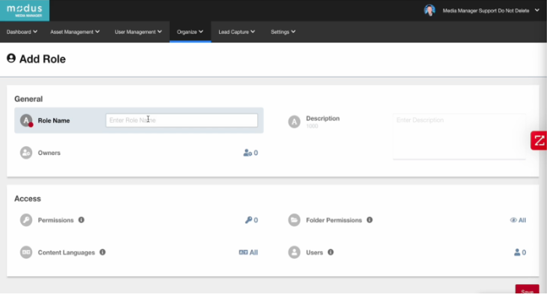Focus the Enter Description text area
The image size is (550, 295).
[459, 136]
